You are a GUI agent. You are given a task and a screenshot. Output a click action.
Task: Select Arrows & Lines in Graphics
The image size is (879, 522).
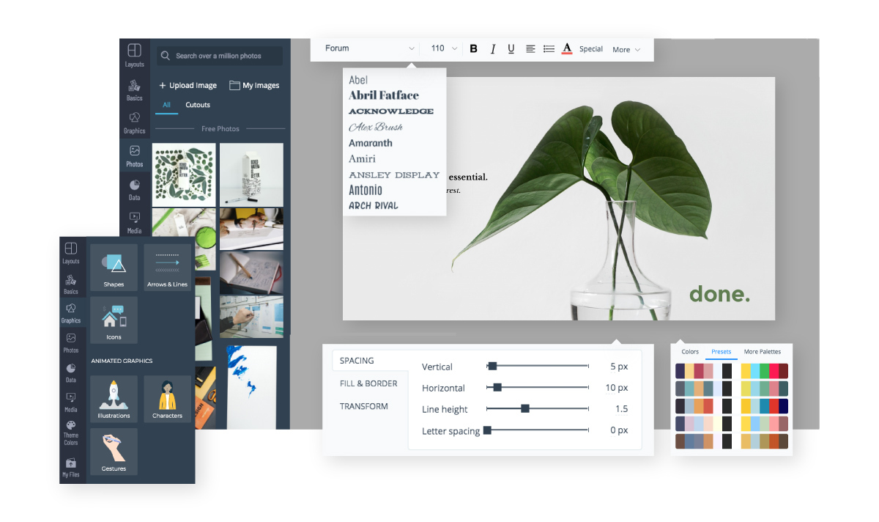(x=167, y=267)
